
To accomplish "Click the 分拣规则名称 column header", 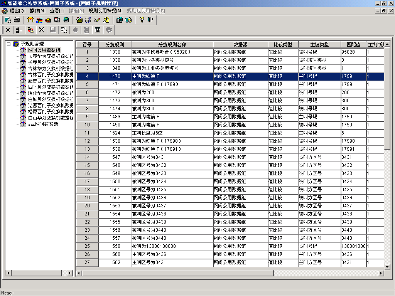I will pos(172,44).
